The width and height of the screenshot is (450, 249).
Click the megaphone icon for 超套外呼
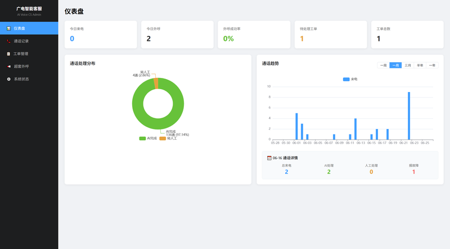(8, 66)
